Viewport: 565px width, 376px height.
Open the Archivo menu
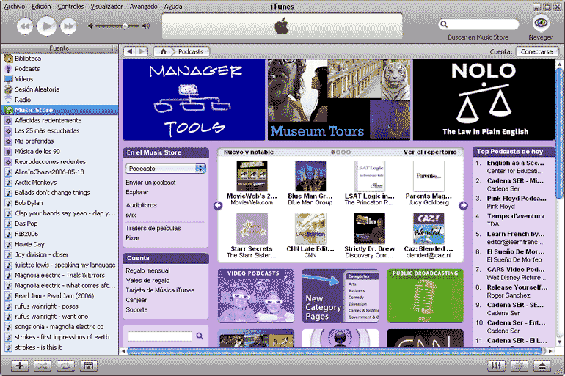tap(15, 7)
